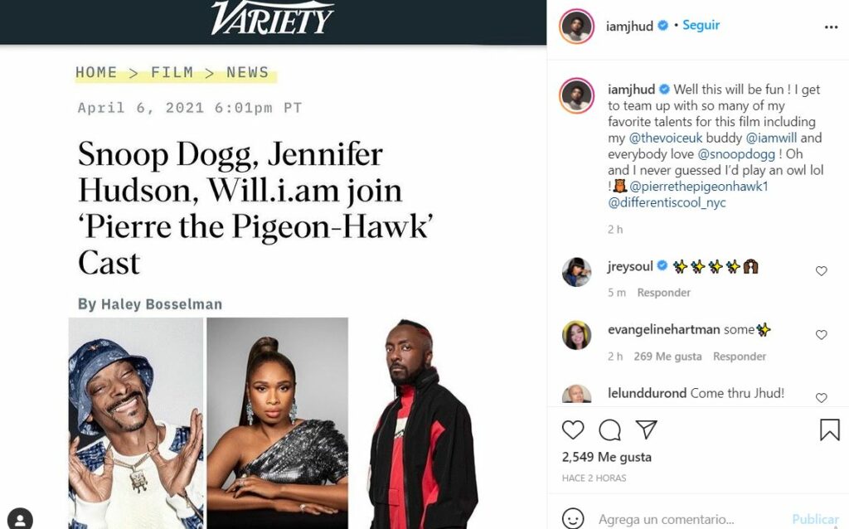
Task: Open iamjhud profile picture in the header
Action: tap(576, 26)
